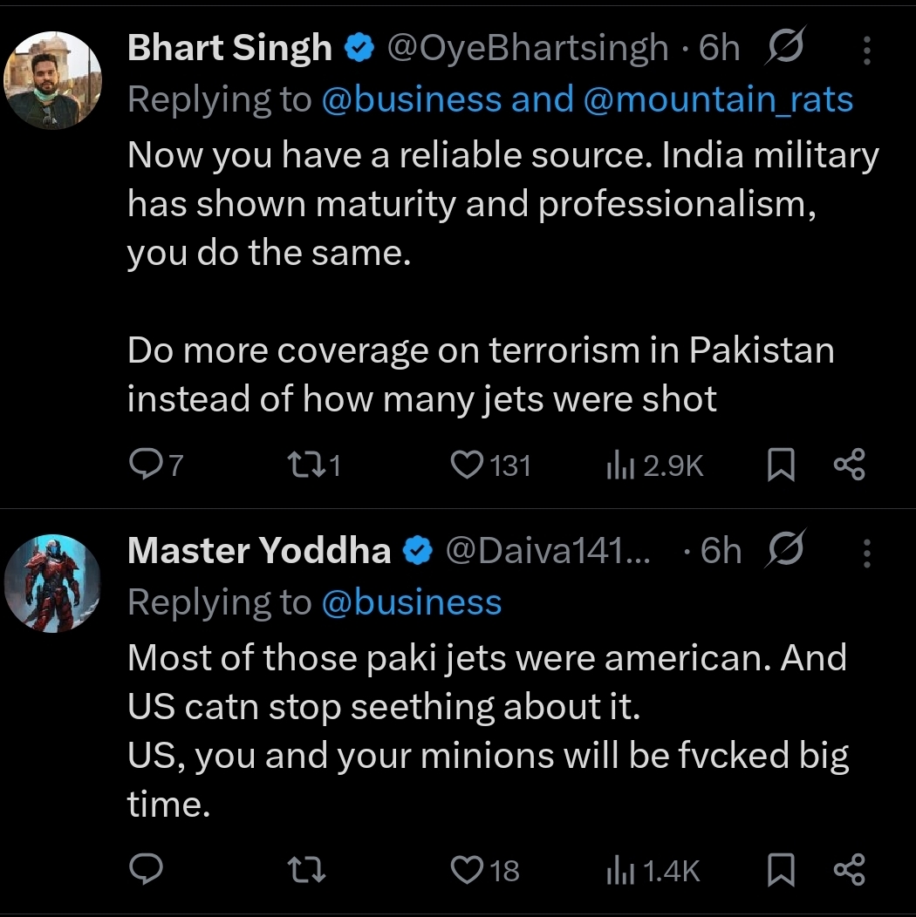
Task: Open Grok icon on Bhart Singh's tweet
Action: [785, 46]
